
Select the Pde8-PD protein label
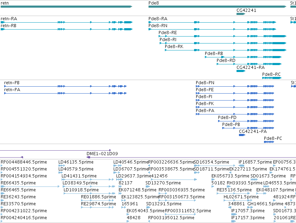point(227,118)
